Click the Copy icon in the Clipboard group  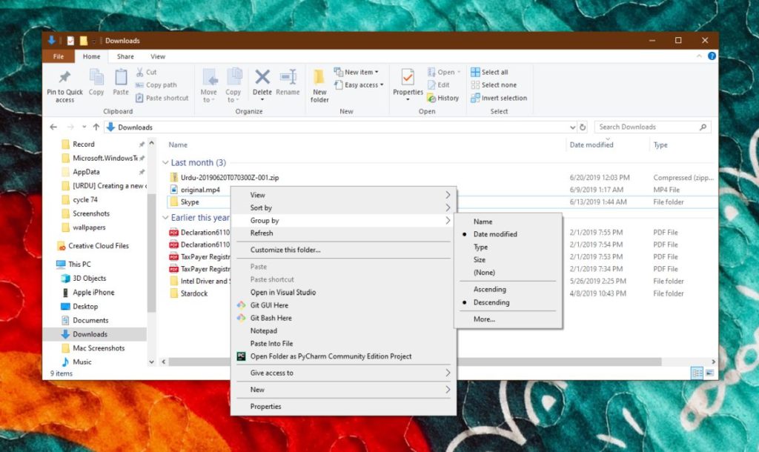click(x=96, y=79)
